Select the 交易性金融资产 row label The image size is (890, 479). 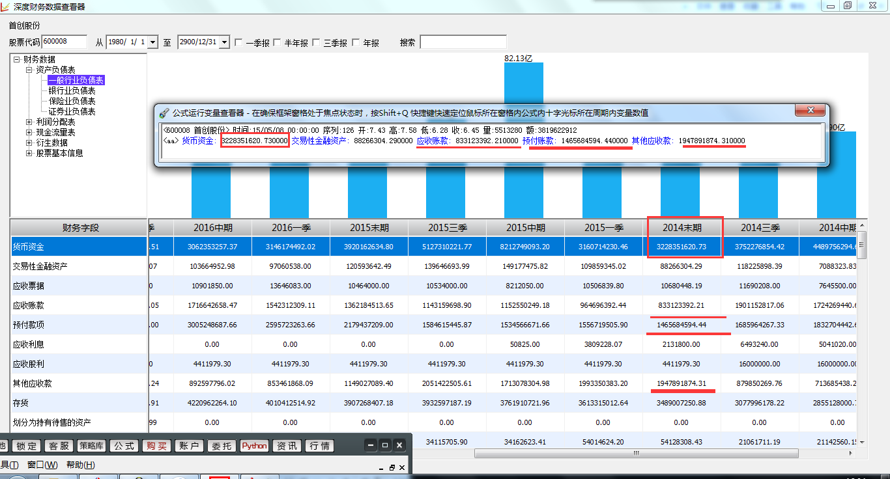[x=79, y=266]
